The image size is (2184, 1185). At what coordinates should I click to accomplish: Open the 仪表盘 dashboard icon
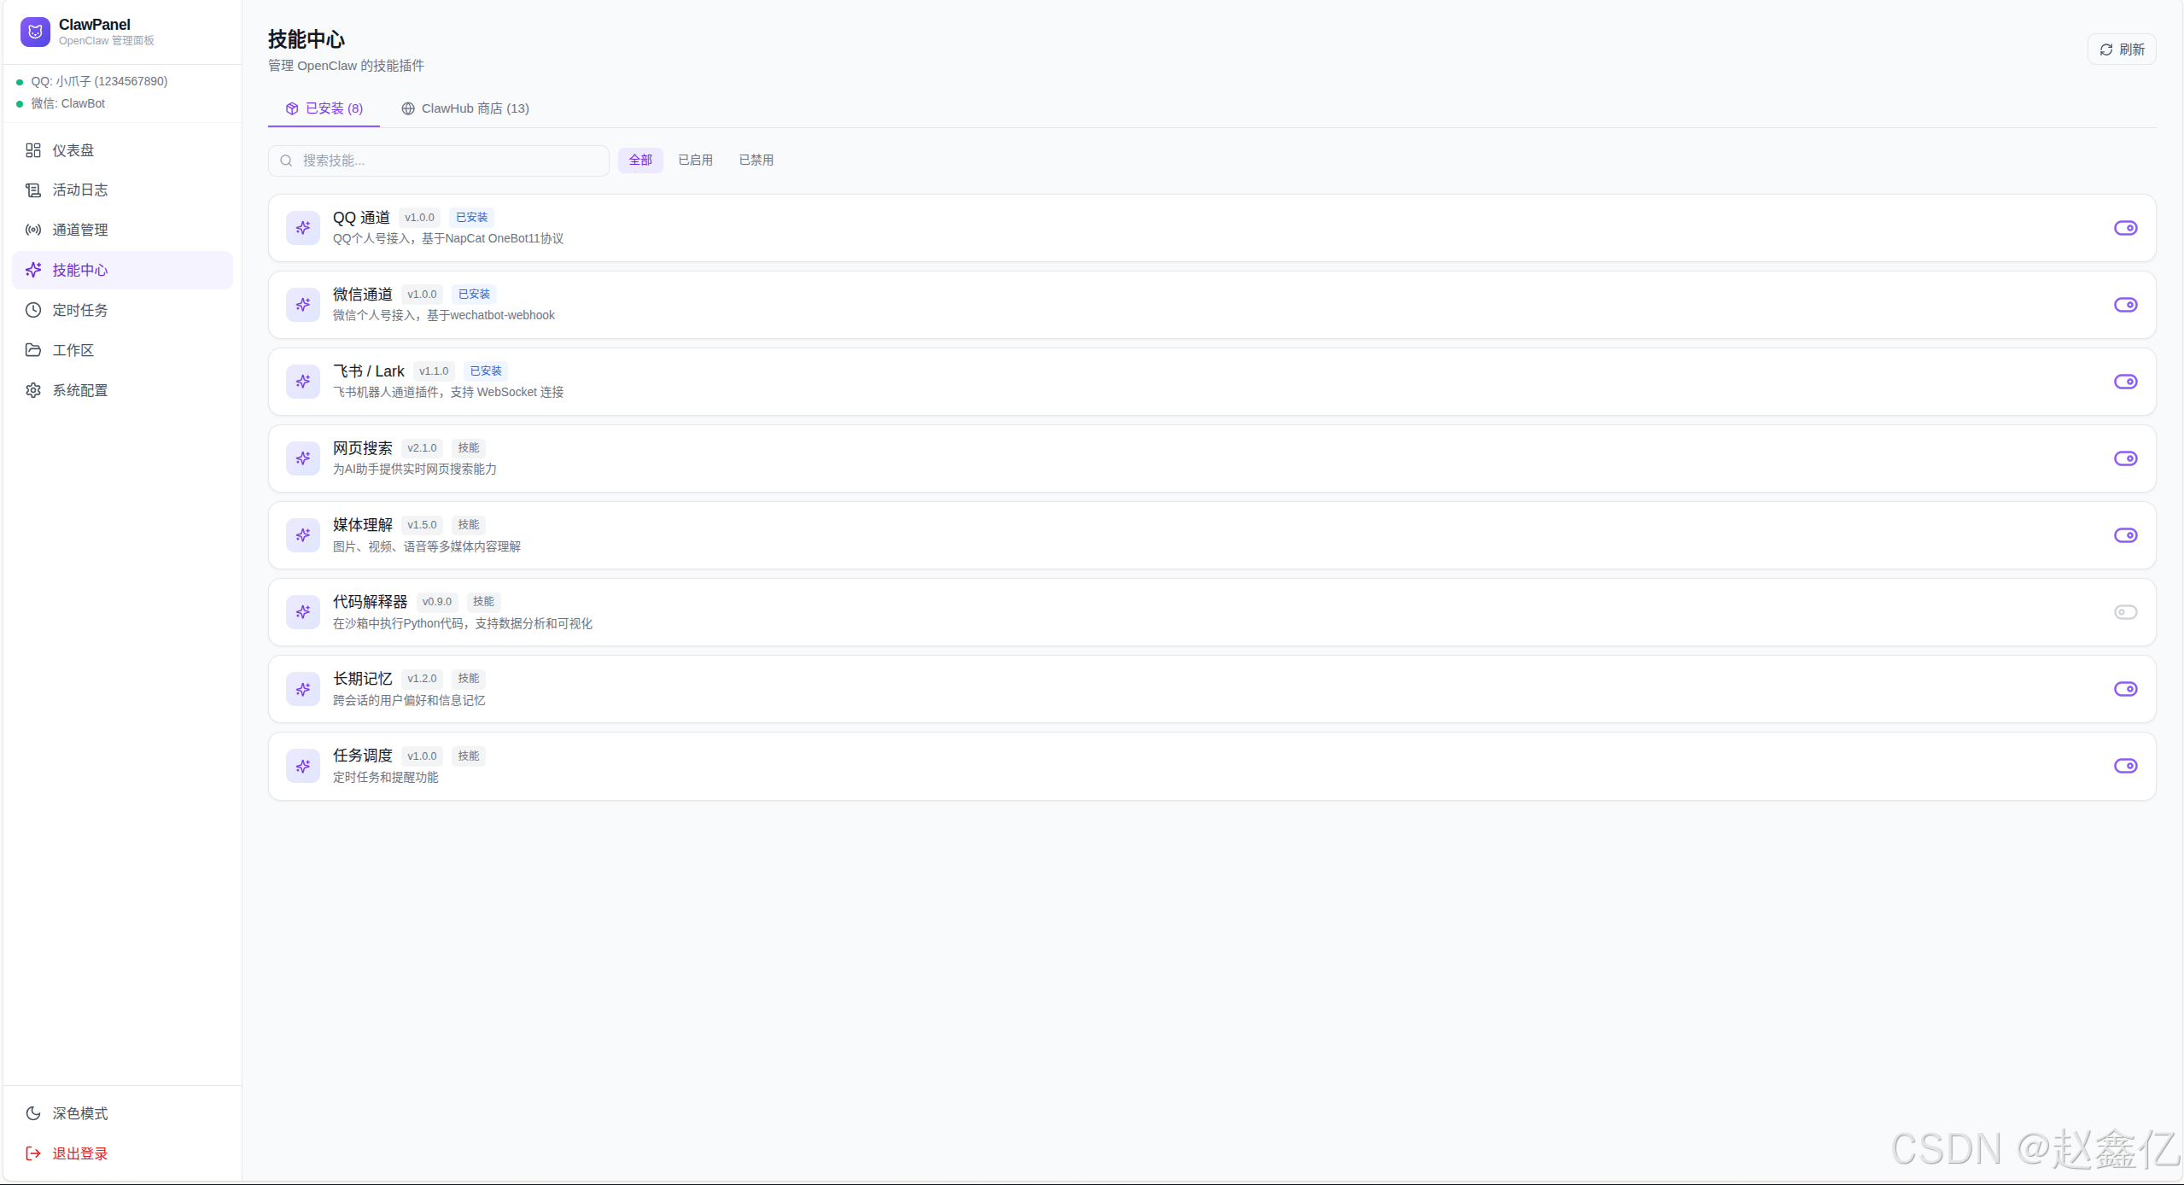(33, 150)
